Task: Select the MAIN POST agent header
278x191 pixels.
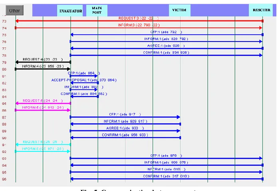Action: point(97,10)
